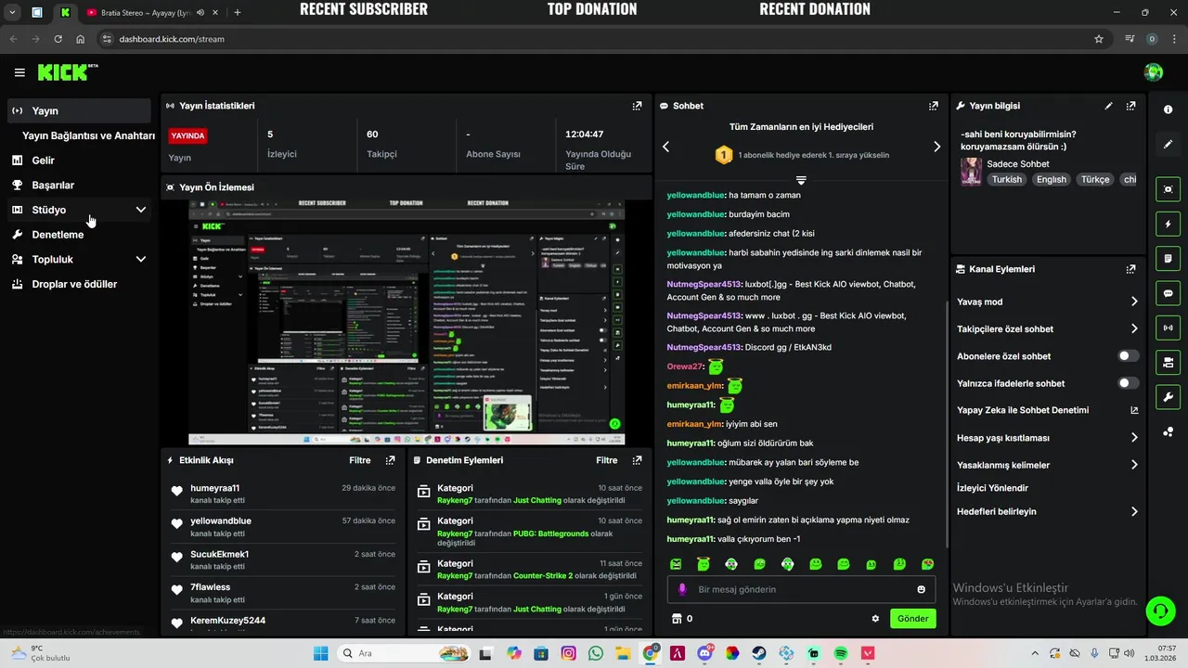Toggle the stream preview widget icon in sidebar
This screenshot has width=1188, height=668.
click(1168, 189)
